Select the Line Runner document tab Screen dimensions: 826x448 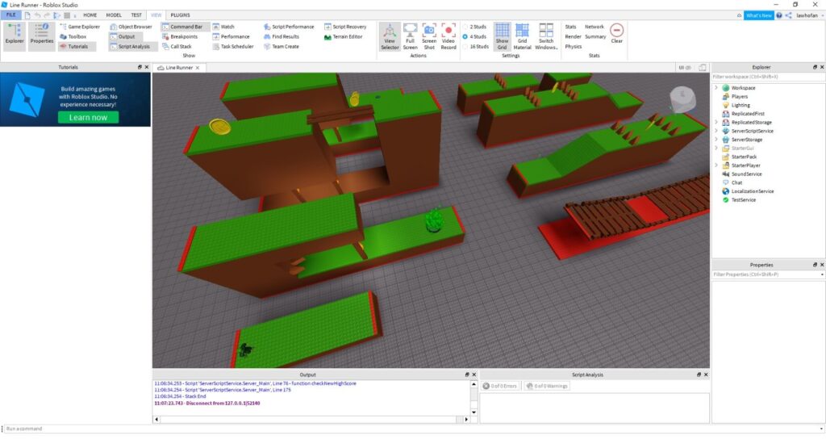178,68
